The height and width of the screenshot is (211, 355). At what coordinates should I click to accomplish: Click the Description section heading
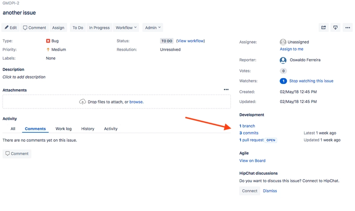pos(13,69)
